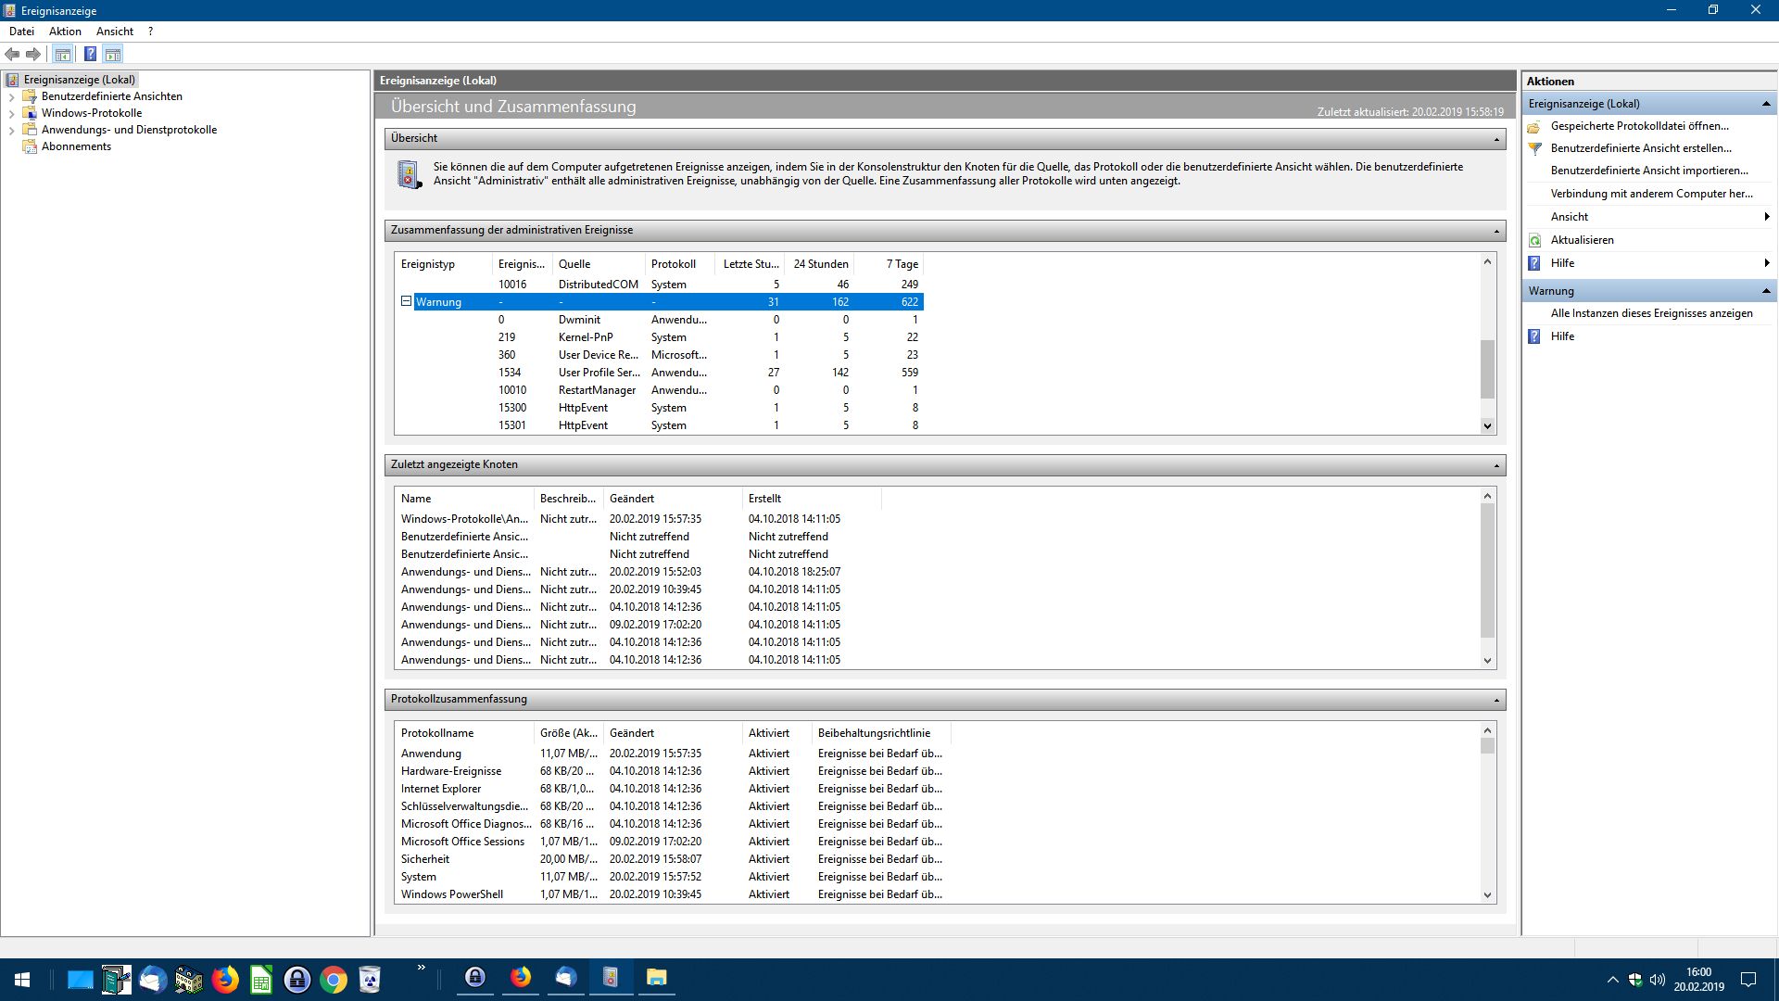This screenshot has width=1779, height=1001.
Task: Open the LibreOffice Calc taskbar icon
Action: (261, 979)
